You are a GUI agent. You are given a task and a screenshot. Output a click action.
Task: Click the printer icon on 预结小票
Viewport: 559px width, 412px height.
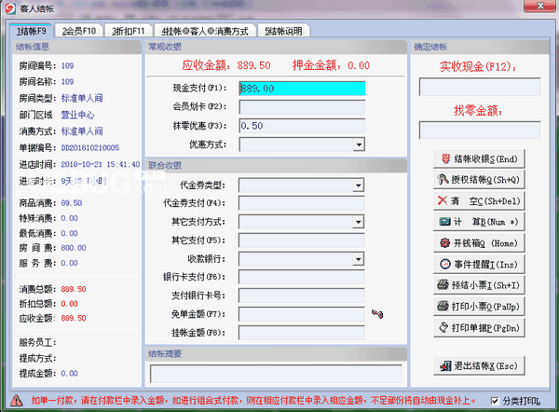coord(443,284)
